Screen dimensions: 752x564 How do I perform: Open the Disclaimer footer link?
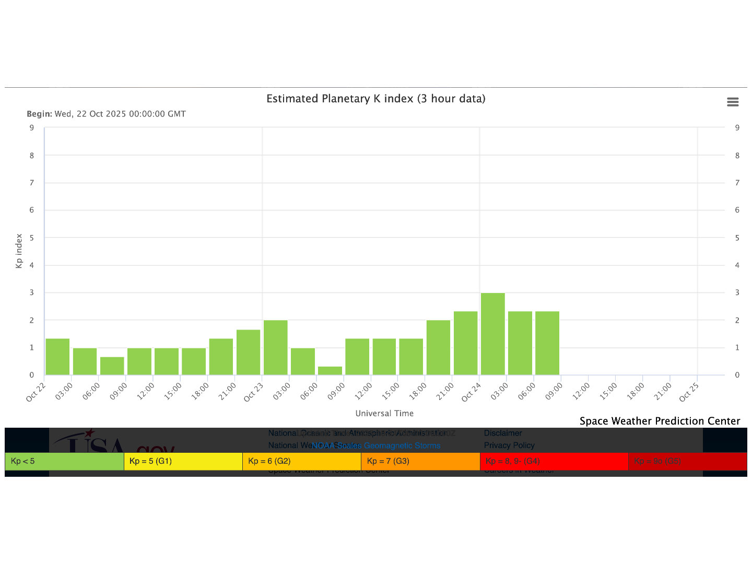pos(503,433)
